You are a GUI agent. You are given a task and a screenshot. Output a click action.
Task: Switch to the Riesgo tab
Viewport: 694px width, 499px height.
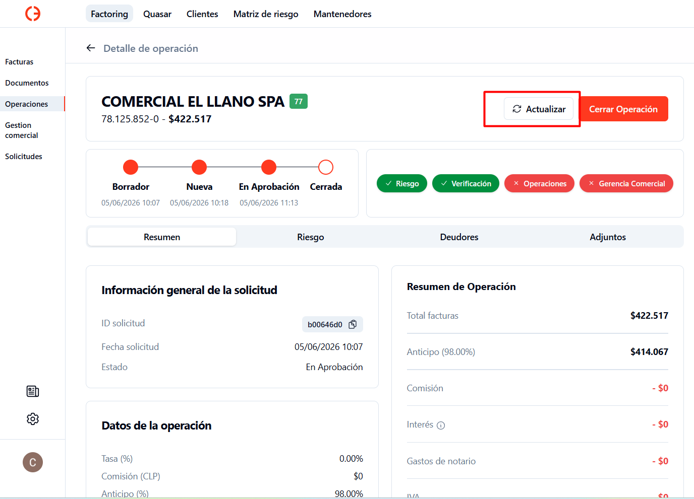pos(311,237)
